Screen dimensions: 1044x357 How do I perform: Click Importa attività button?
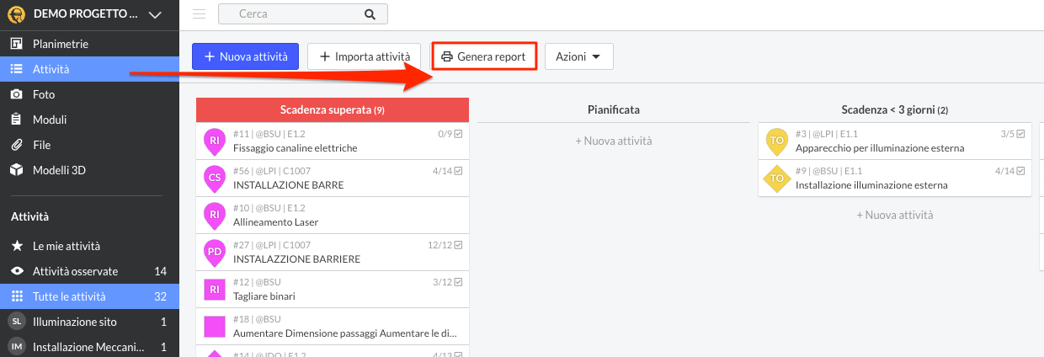pos(364,56)
